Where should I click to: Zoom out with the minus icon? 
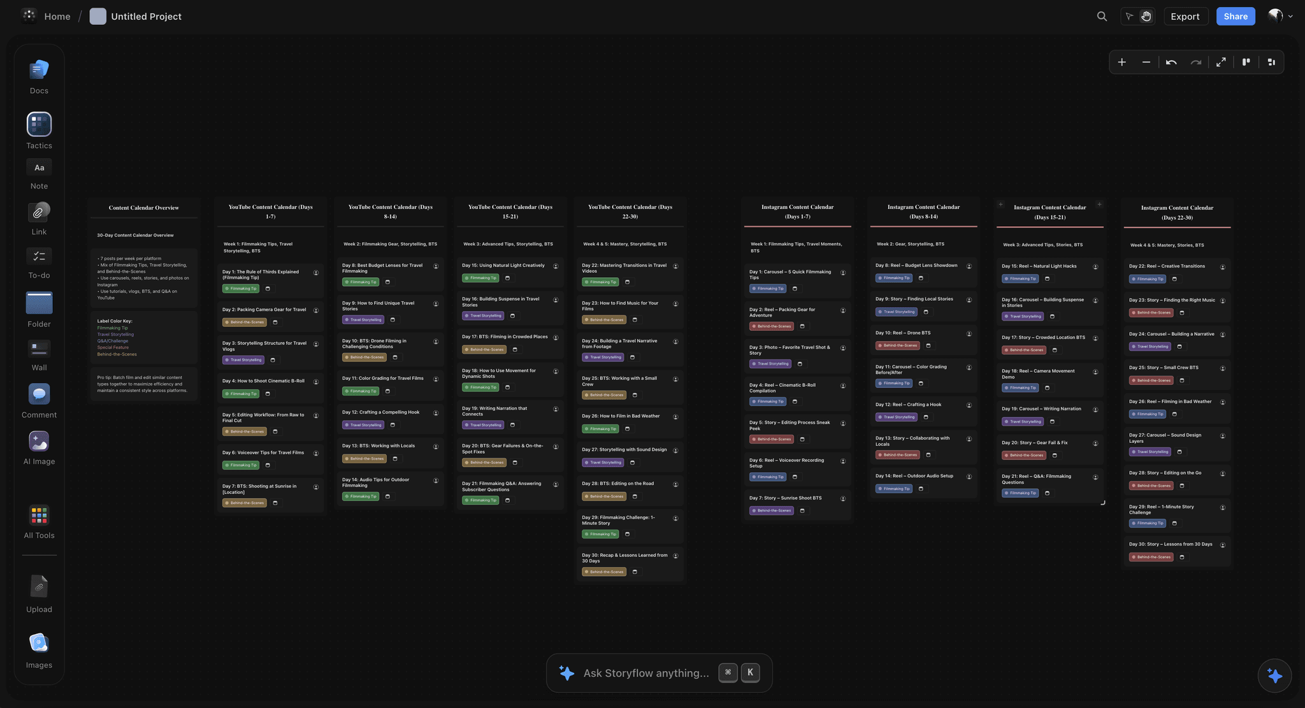pos(1146,62)
